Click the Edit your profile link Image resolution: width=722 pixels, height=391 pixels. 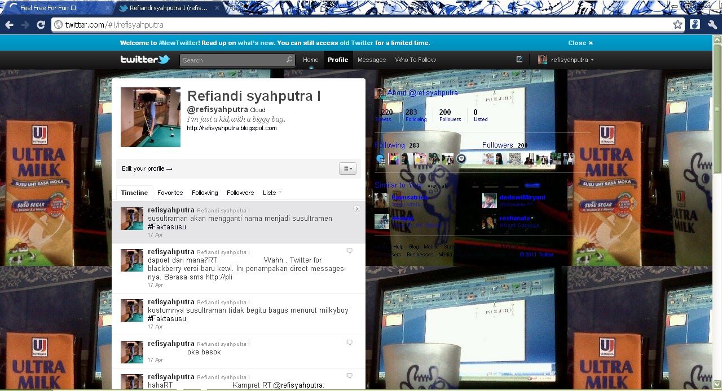[147, 168]
